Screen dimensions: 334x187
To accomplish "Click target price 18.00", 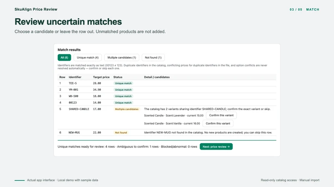I will (97, 96).
